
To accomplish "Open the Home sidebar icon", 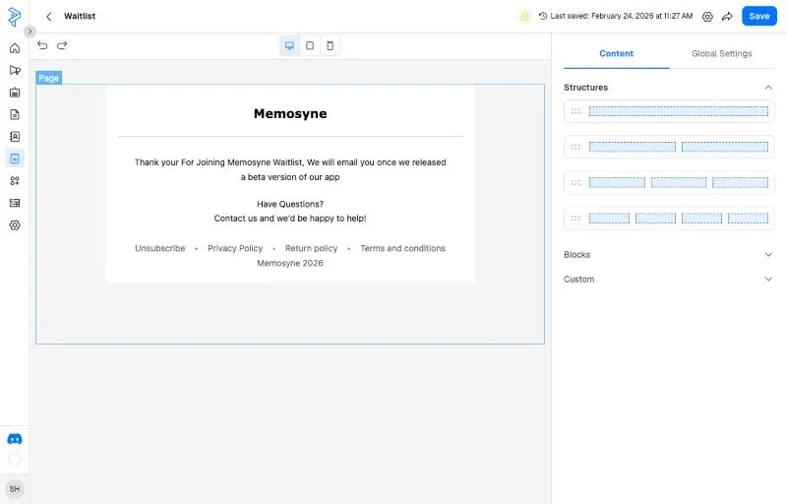I will coord(15,48).
